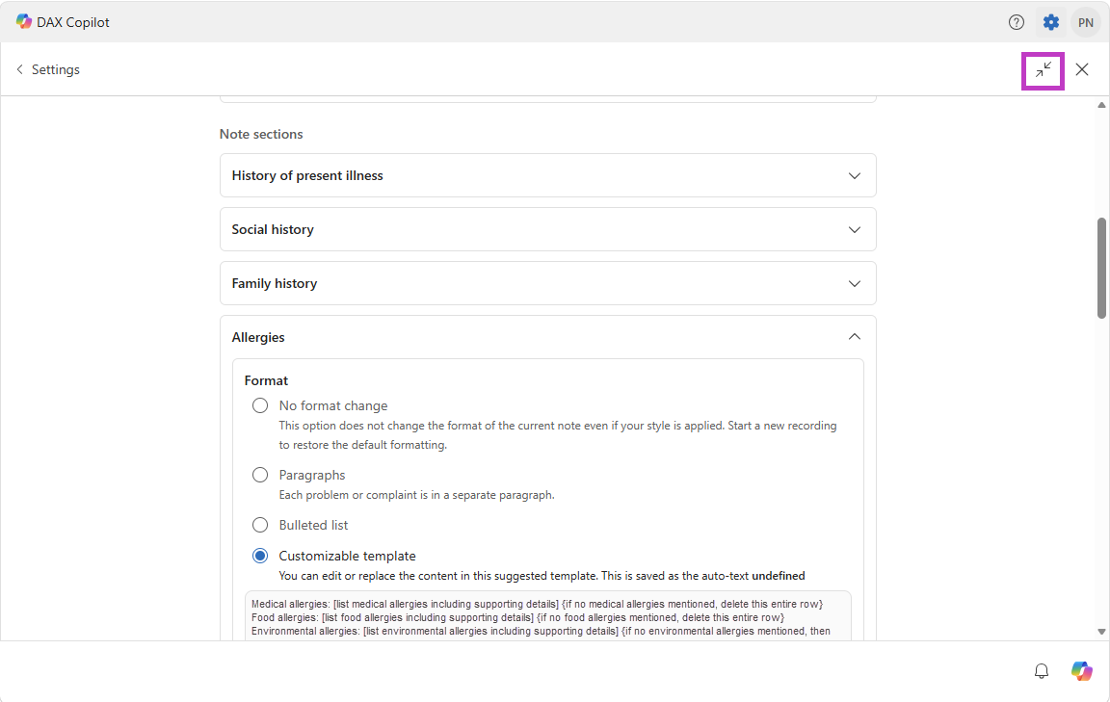Image resolution: width=1110 pixels, height=702 pixels.
Task: Click 'This option does not change' description
Action: pyautogui.click(x=558, y=435)
